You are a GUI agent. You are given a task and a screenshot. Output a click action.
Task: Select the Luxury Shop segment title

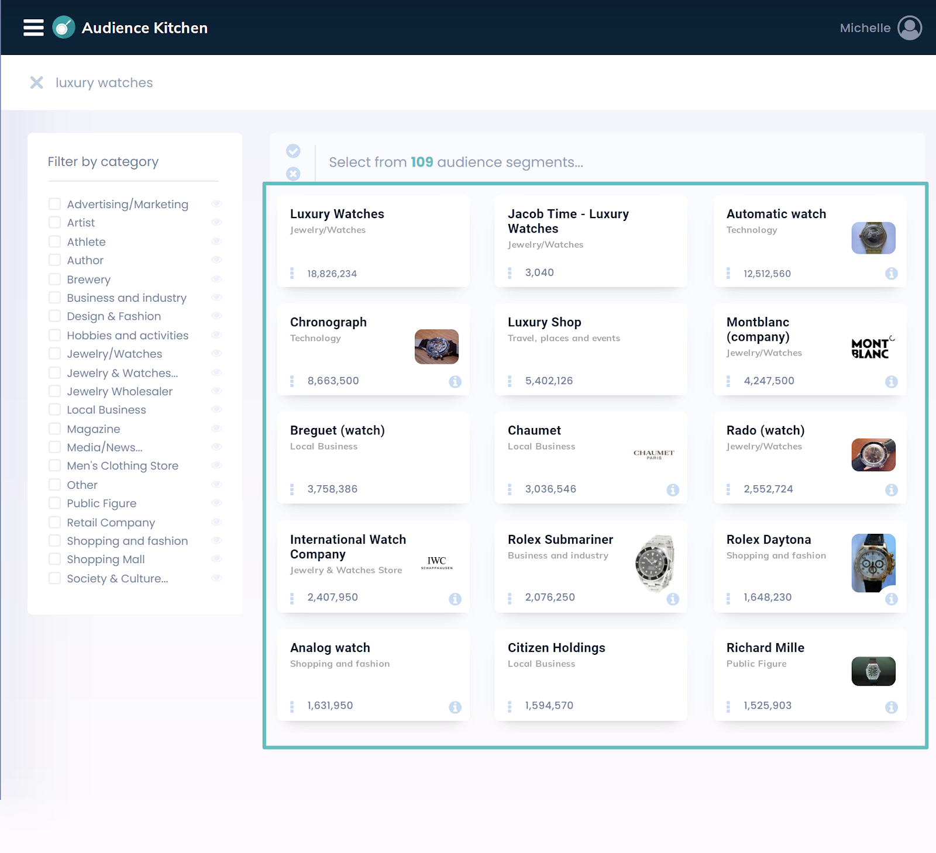coord(545,322)
